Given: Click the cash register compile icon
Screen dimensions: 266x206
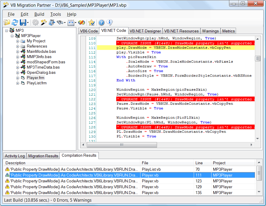Looking at the screenshot, I should point(52,22).
